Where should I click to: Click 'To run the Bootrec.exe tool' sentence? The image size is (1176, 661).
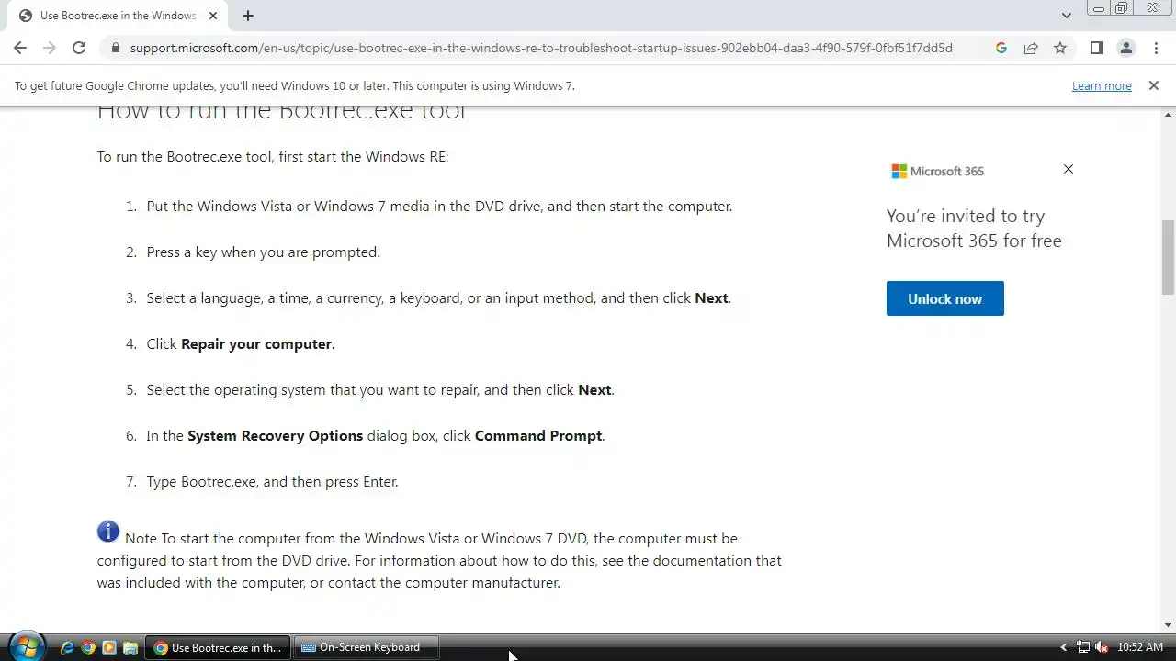[273, 157]
